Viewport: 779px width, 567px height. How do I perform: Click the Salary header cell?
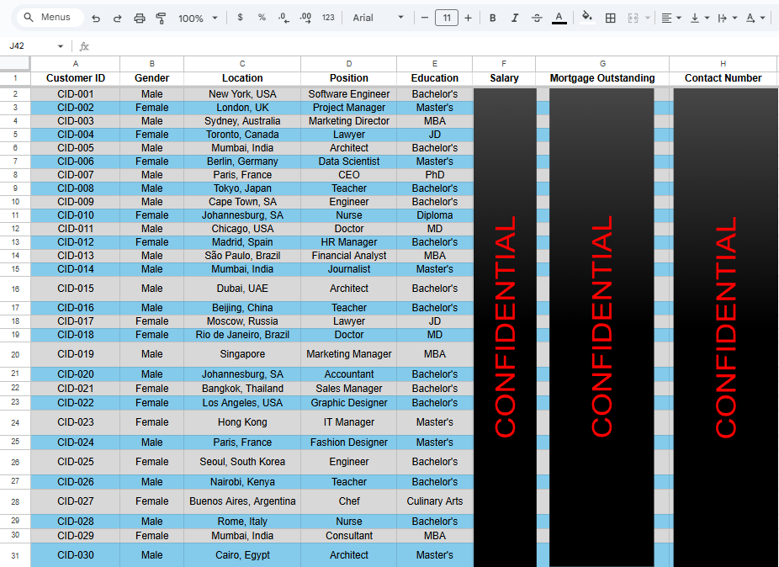[x=504, y=78]
